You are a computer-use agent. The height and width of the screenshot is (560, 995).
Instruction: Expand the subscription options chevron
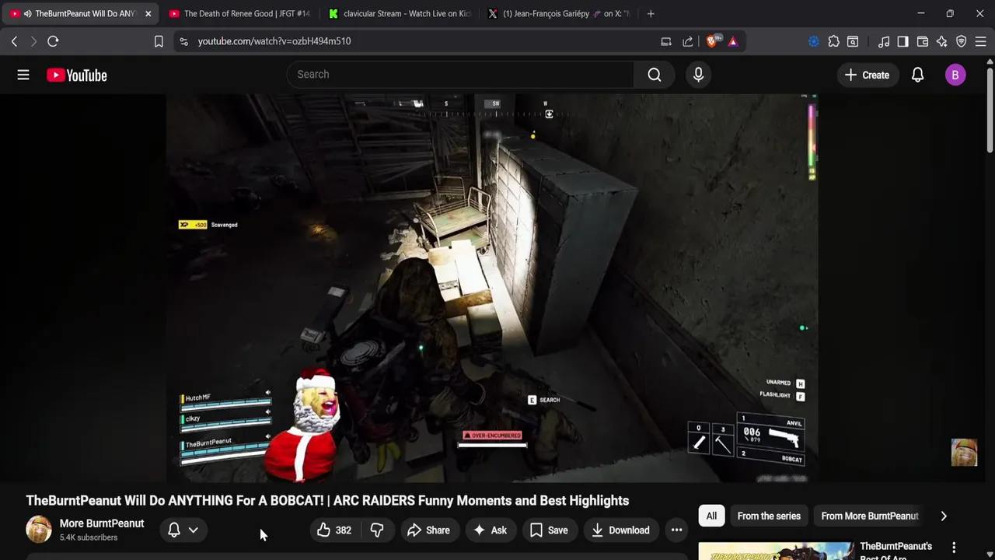tap(194, 530)
